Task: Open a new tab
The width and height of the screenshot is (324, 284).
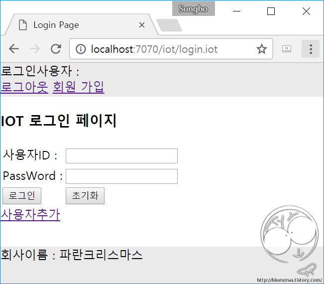Action: click(169, 25)
